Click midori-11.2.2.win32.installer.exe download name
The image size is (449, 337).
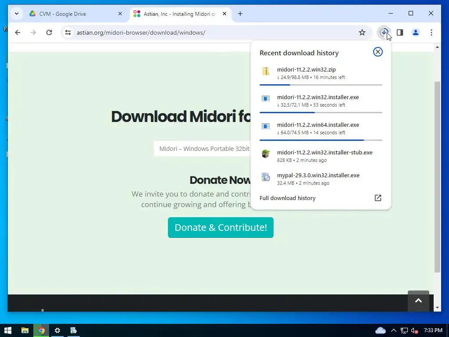[318, 97]
